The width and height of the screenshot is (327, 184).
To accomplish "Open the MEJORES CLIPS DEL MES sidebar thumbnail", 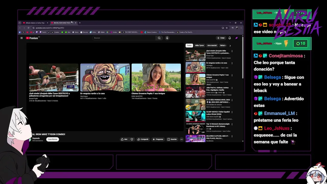I will coord(195,139).
